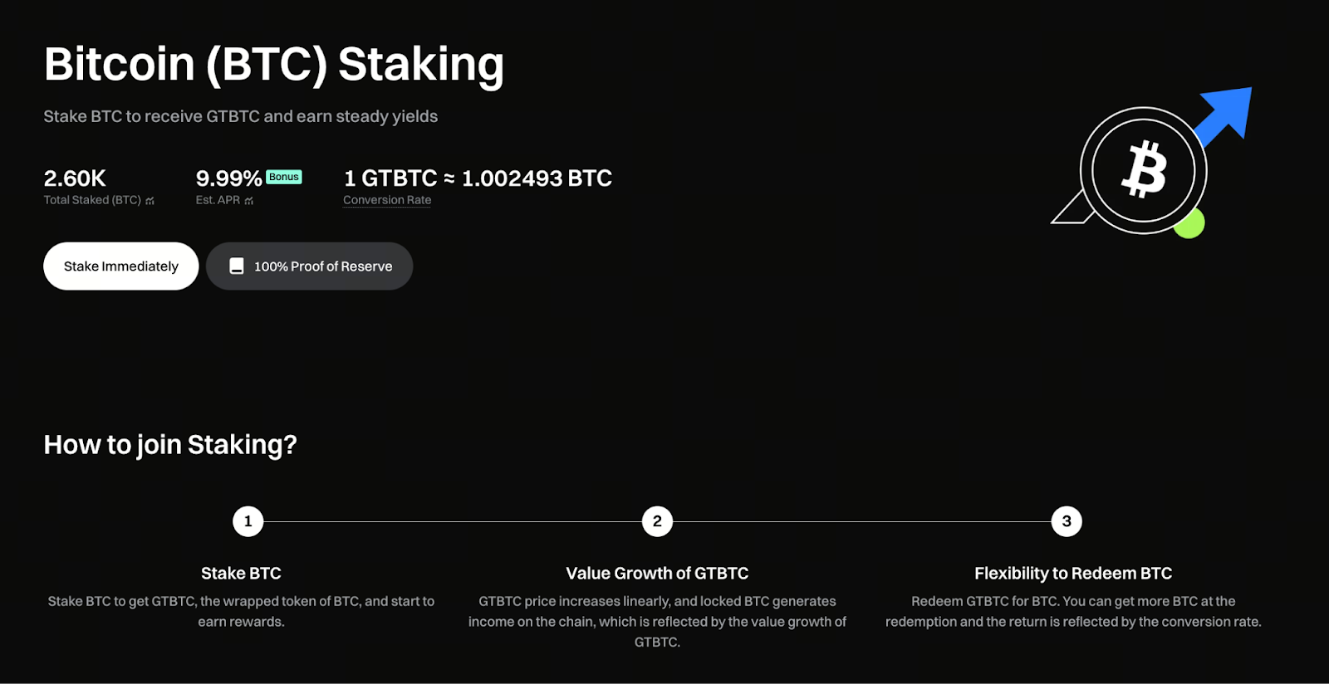Click the Value Growth of GTBTC heading
Image resolution: width=1329 pixels, height=684 pixels.
pyautogui.click(x=657, y=574)
